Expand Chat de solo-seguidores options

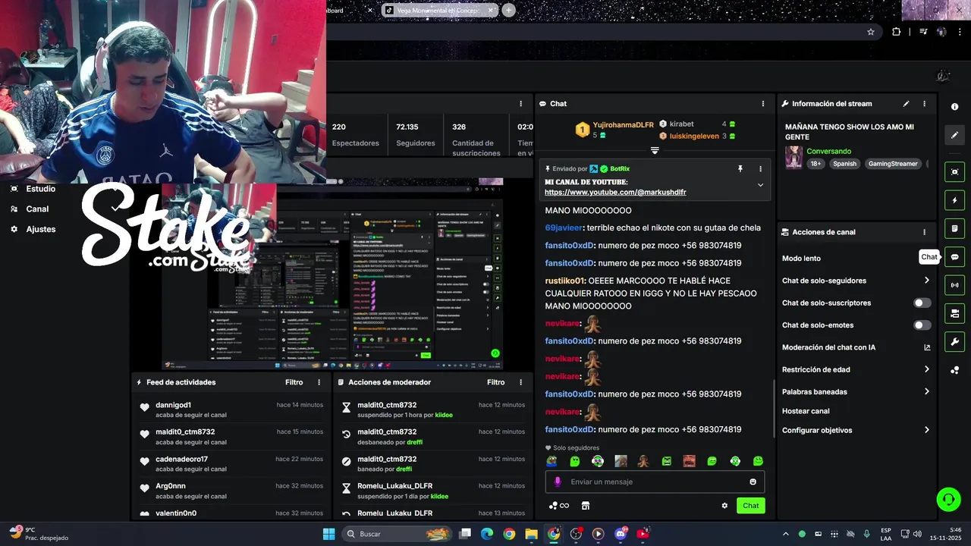[x=927, y=281]
